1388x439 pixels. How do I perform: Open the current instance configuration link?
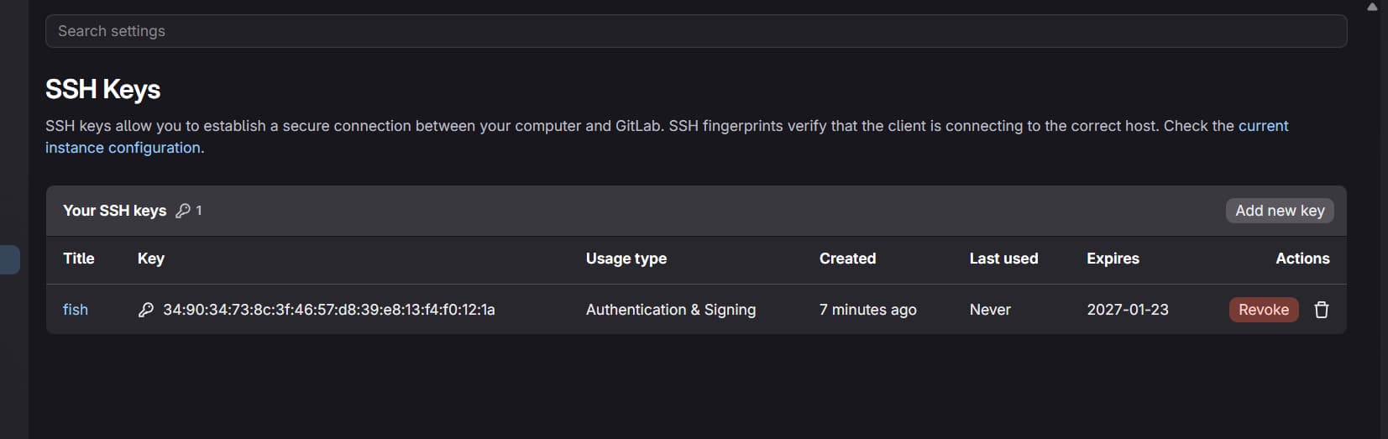click(1263, 126)
